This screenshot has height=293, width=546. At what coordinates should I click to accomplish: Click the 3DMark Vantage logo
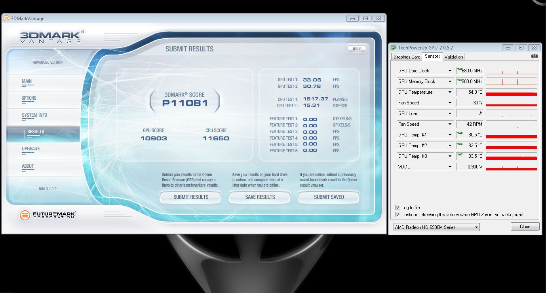pyautogui.click(x=52, y=36)
